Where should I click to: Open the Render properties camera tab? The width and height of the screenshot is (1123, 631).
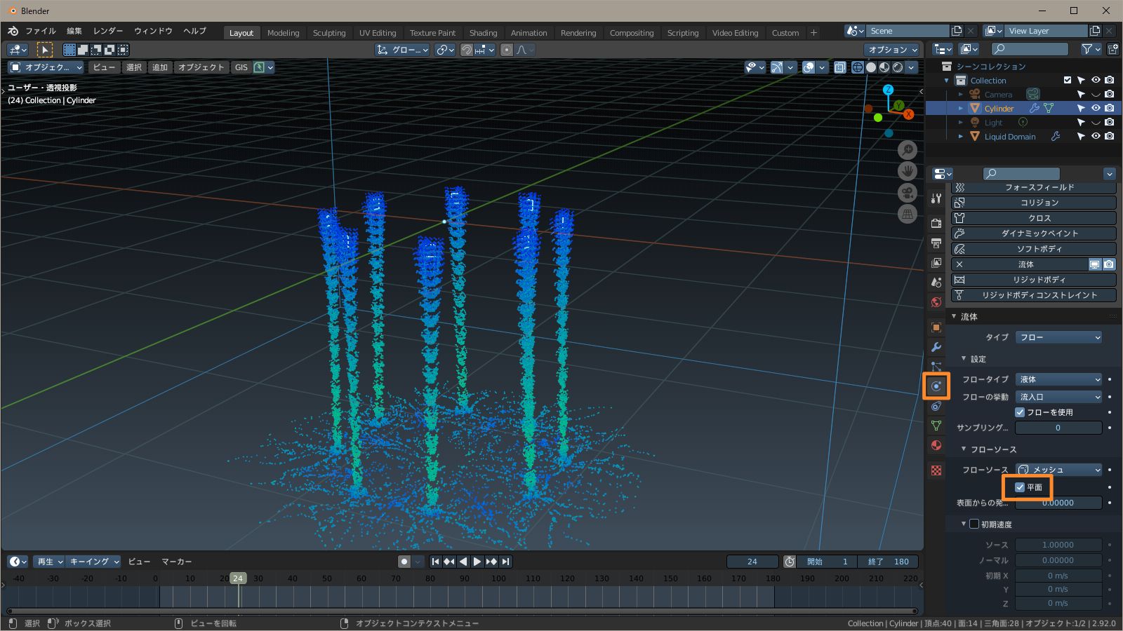(x=936, y=224)
